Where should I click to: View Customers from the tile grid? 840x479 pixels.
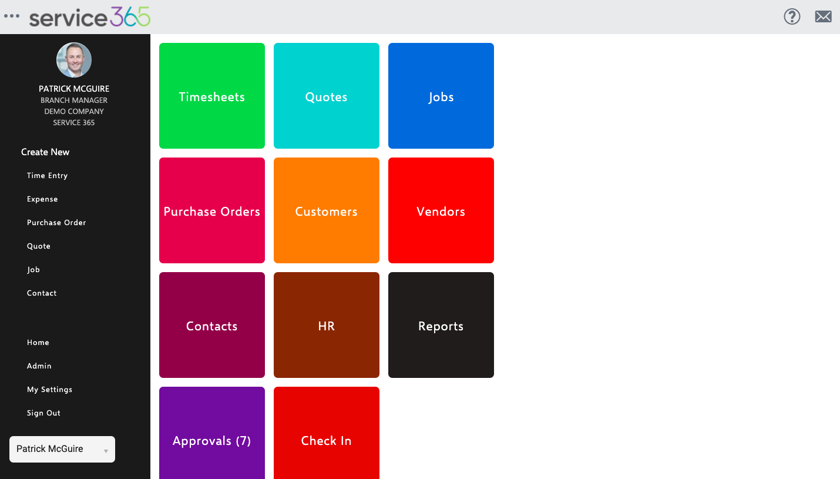tap(326, 210)
